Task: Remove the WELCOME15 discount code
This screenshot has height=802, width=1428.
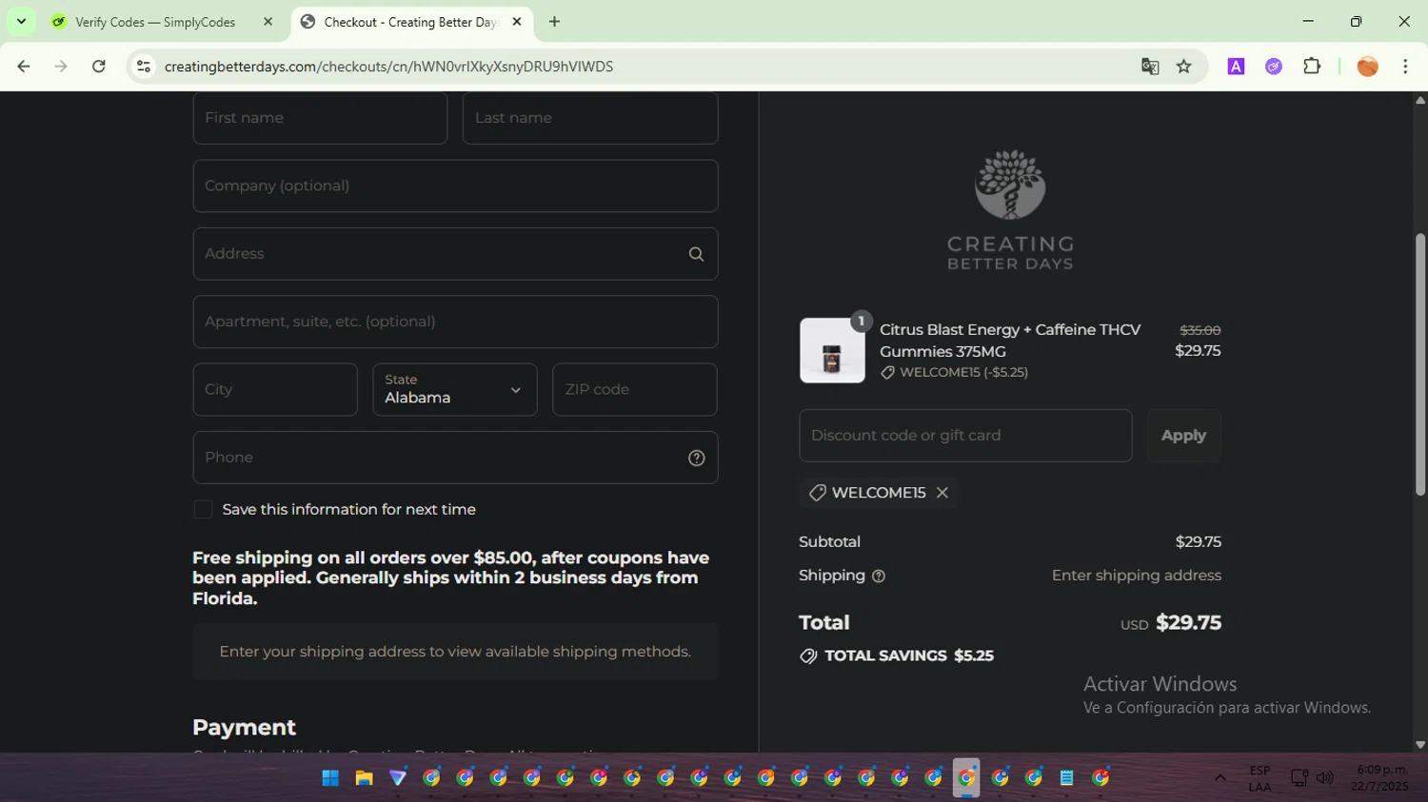Action: coord(942,492)
